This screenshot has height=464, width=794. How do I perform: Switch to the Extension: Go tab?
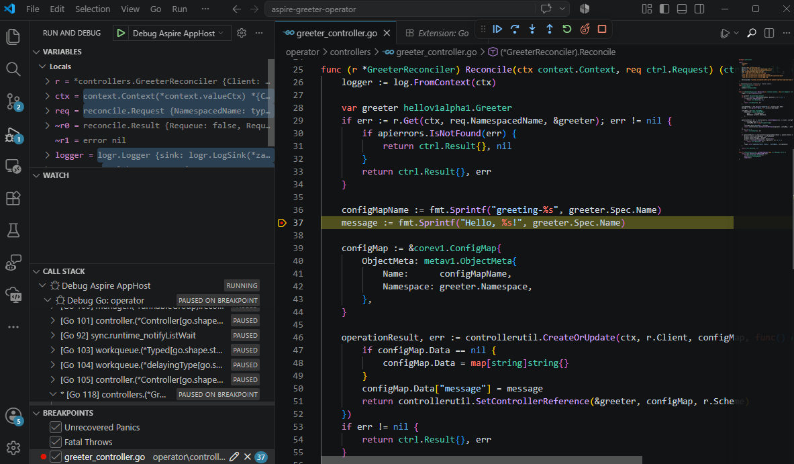click(437, 33)
